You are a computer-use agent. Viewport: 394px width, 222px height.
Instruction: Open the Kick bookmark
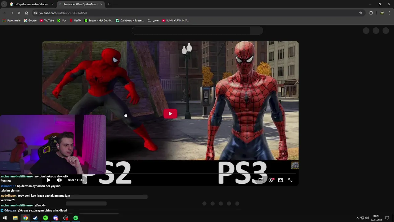pos(62,21)
